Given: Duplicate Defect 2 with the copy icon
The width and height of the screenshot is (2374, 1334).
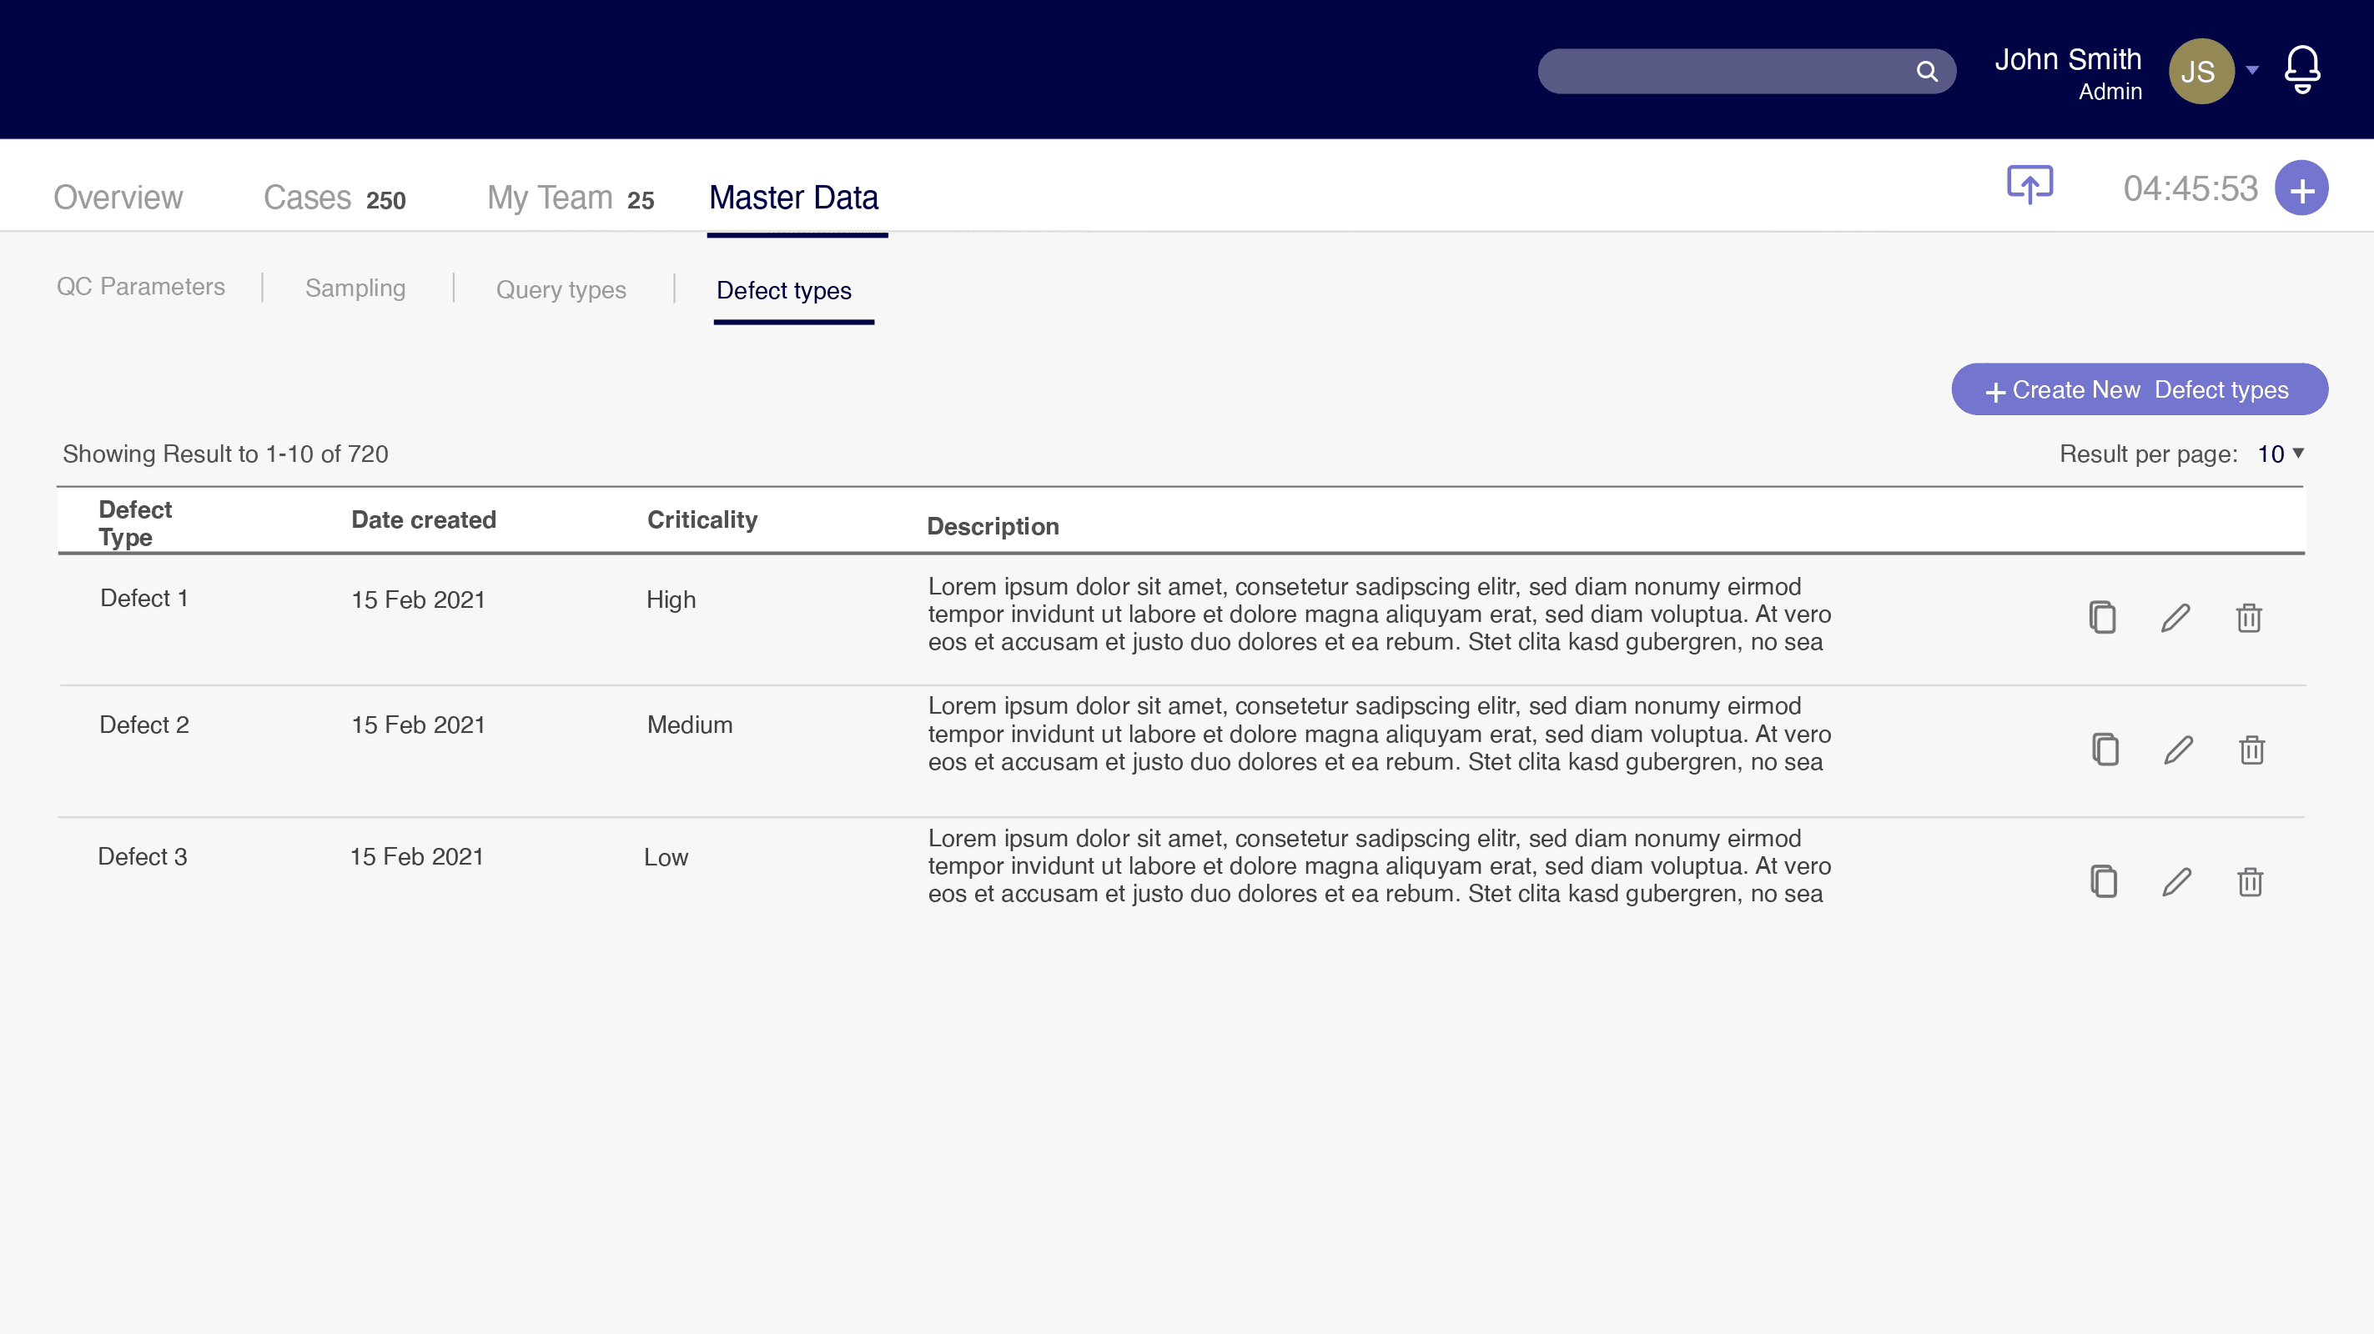Looking at the screenshot, I should click(x=2105, y=749).
